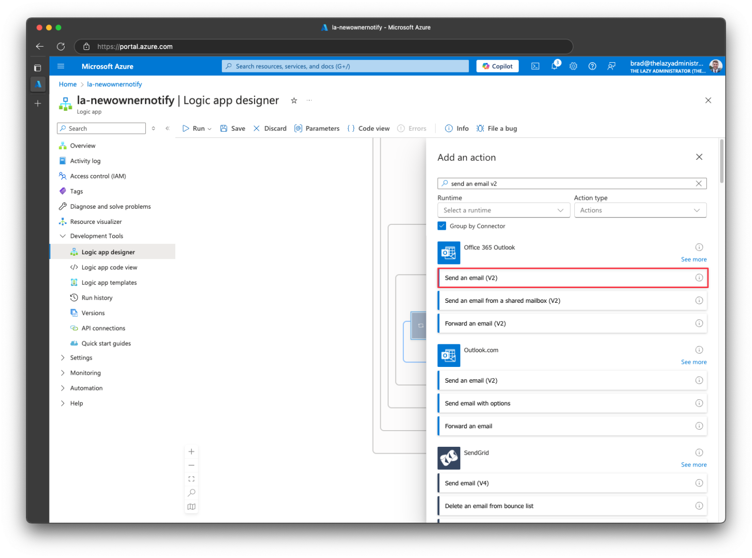Open the Azure portal hamburger menu

pos(61,66)
